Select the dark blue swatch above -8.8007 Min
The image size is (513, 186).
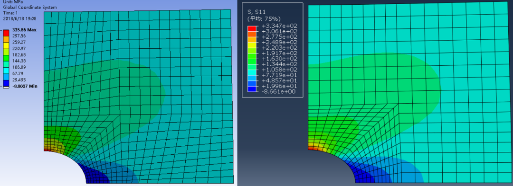coord(6,83)
